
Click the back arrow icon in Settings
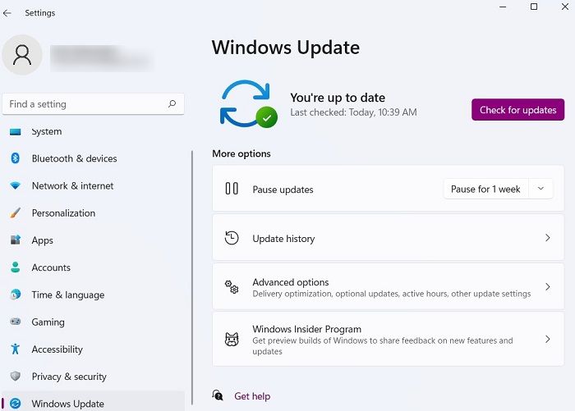click(7, 13)
